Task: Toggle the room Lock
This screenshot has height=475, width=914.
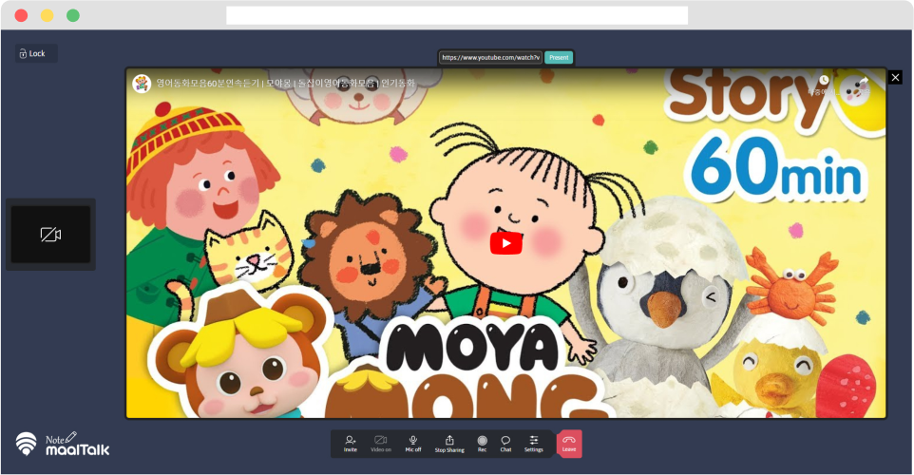Action: tap(36, 54)
